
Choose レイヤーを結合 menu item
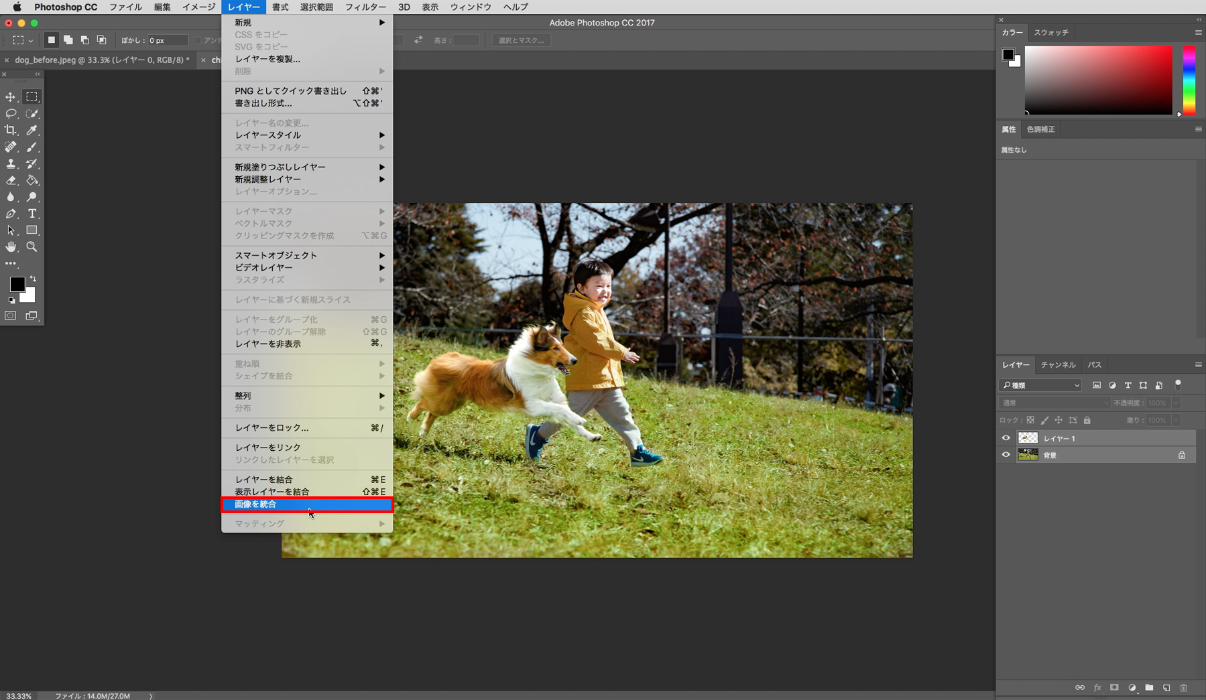pos(307,480)
